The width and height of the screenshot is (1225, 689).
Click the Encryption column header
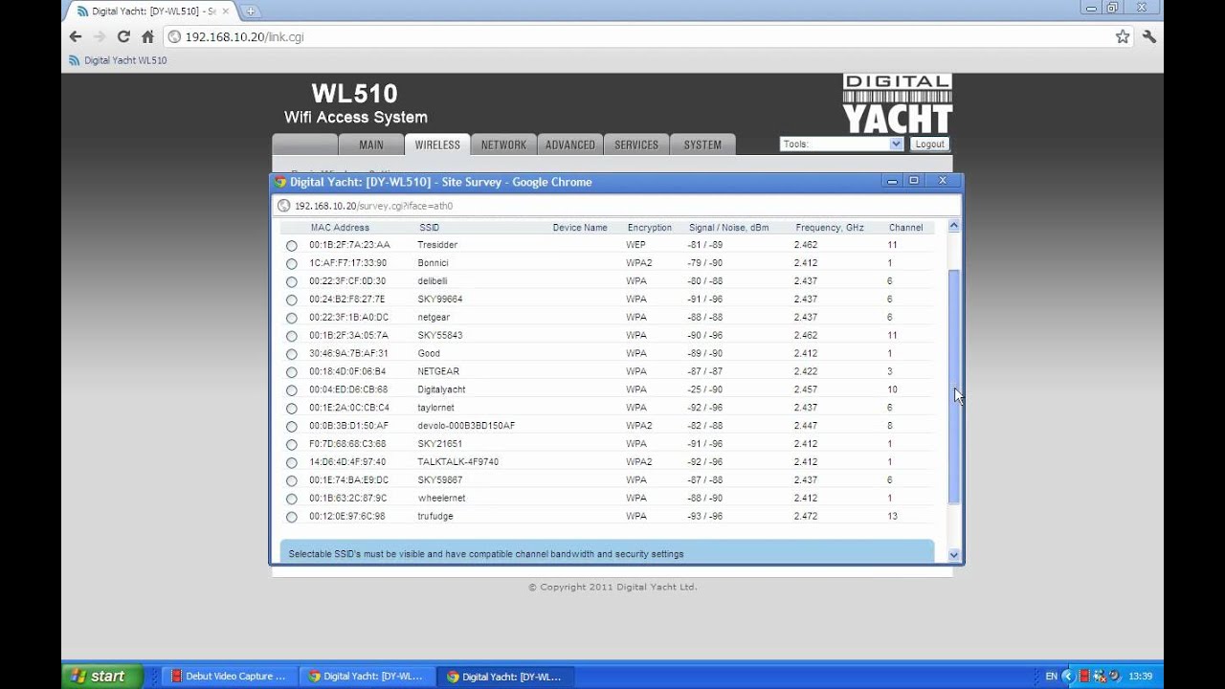click(650, 228)
